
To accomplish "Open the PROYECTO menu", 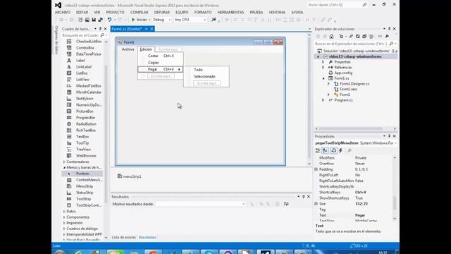I will point(115,13).
